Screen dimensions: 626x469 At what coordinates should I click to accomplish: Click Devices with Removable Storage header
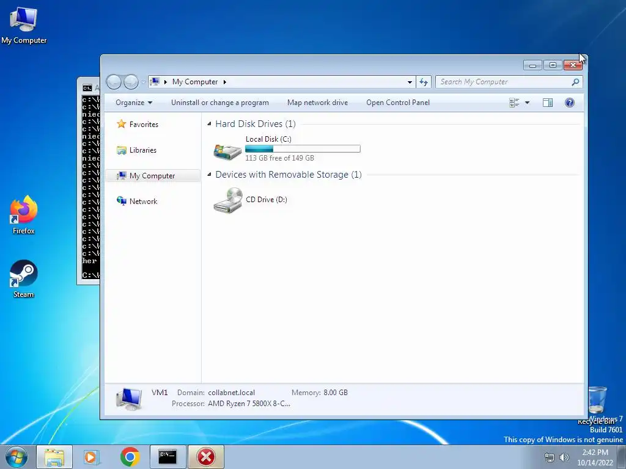click(x=289, y=175)
